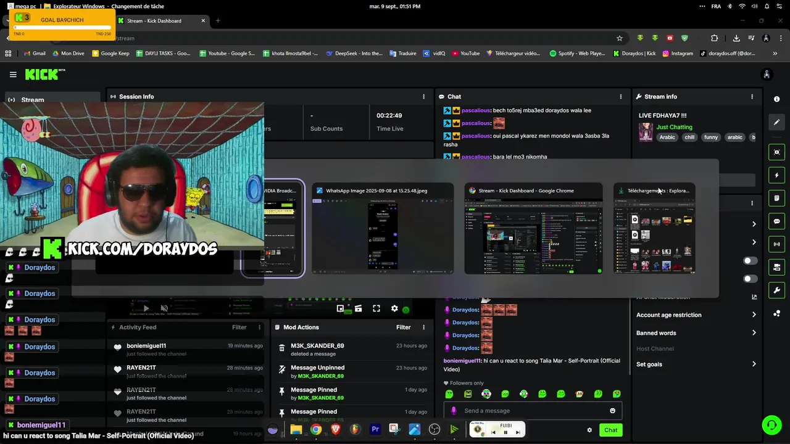Screen dimensions: 790x444
Task: Open the emoji picker in message box
Action: click(612, 411)
